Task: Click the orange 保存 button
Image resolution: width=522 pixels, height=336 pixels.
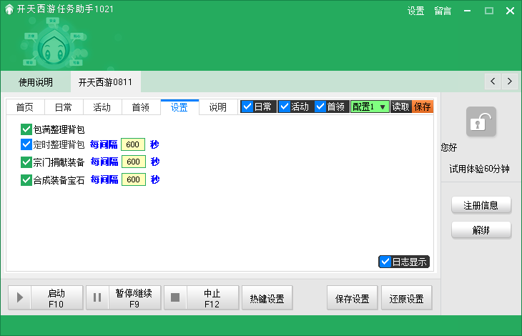Action: point(423,107)
